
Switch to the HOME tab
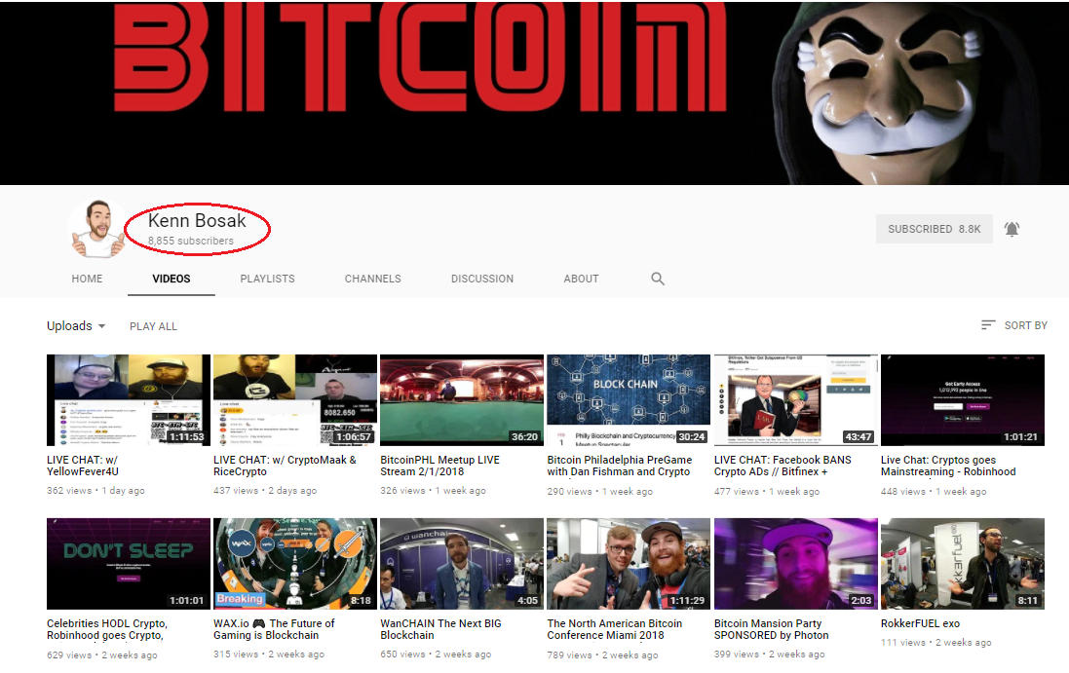pos(87,279)
